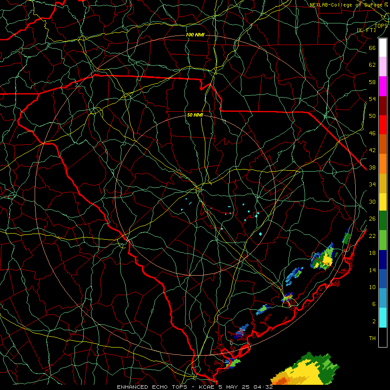The height and width of the screenshot is (390, 390).
Task: Click the '54' legend value
Action: [x=372, y=99]
